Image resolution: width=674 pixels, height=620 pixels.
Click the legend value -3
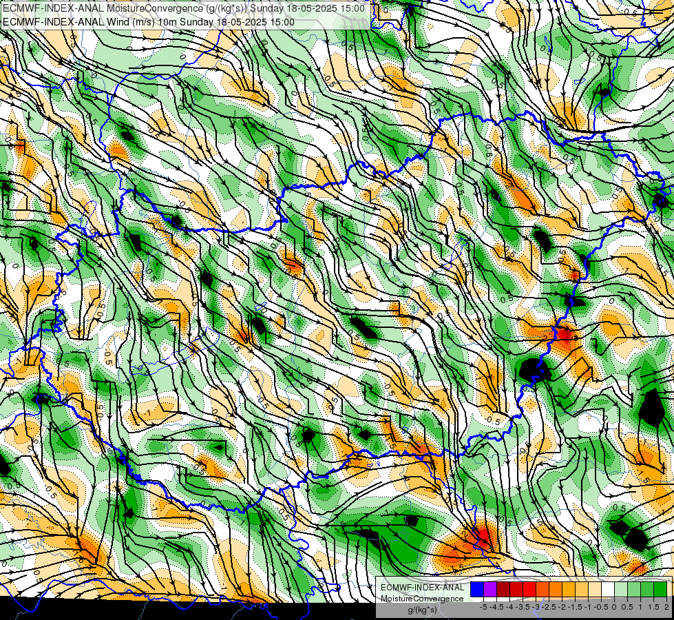(536, 607)
